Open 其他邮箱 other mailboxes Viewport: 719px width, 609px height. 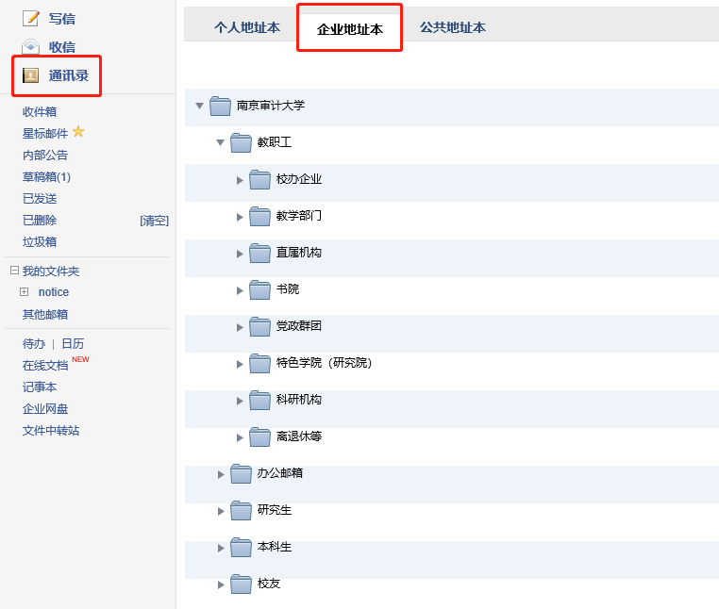[45, 314]
